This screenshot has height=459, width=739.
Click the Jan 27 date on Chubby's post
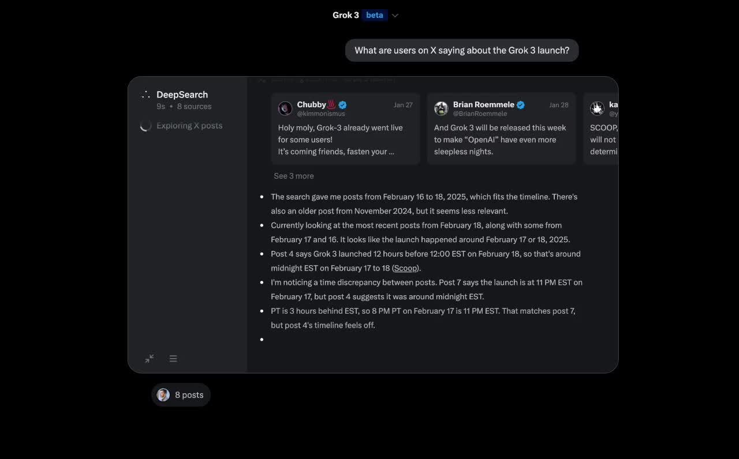click(x=403, y=105)
